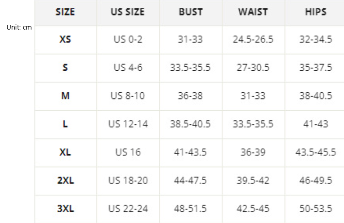Click the 'Unit: cm' label
Viewport: 344px width, 223px height.
point(19,28)
